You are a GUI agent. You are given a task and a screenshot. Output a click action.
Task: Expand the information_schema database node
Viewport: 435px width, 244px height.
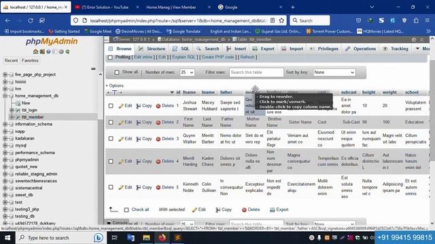point(5,124)
